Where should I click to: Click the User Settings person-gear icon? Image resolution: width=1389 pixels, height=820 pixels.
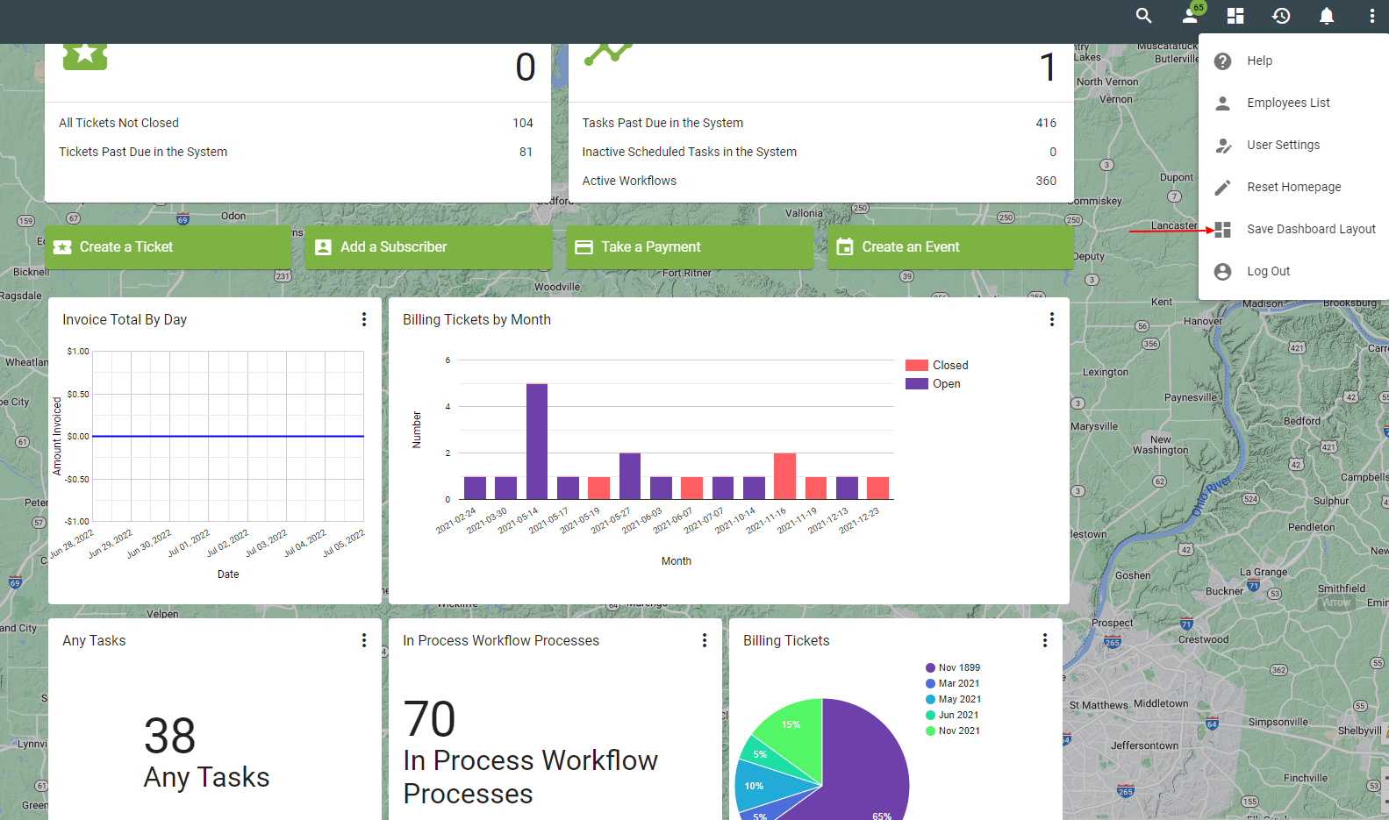(1223, 145)
